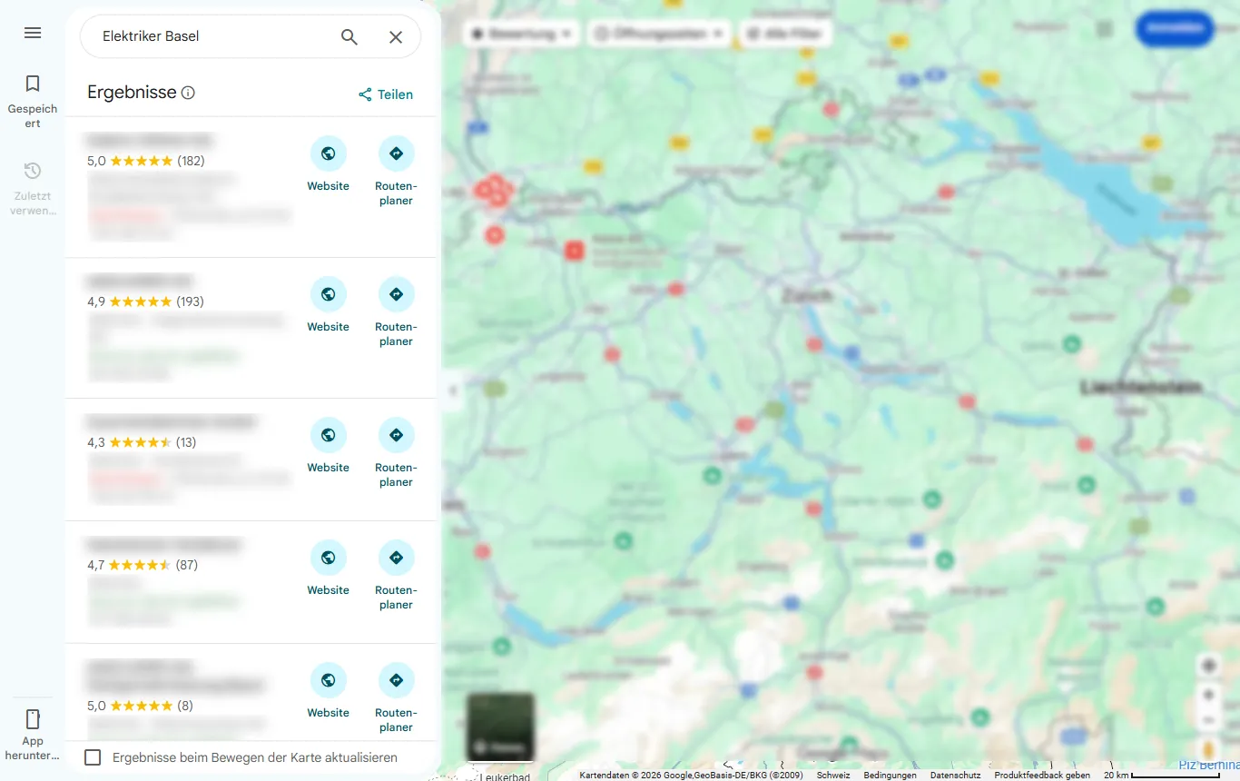Click the magnifier search icon

[x=349, y=36]
